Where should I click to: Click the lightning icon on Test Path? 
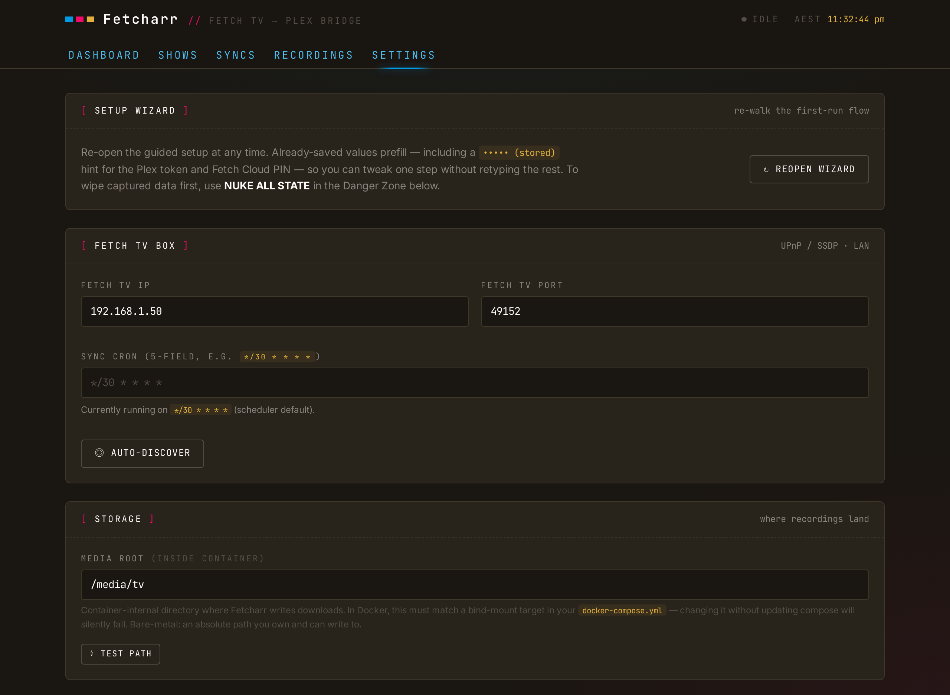92,653
